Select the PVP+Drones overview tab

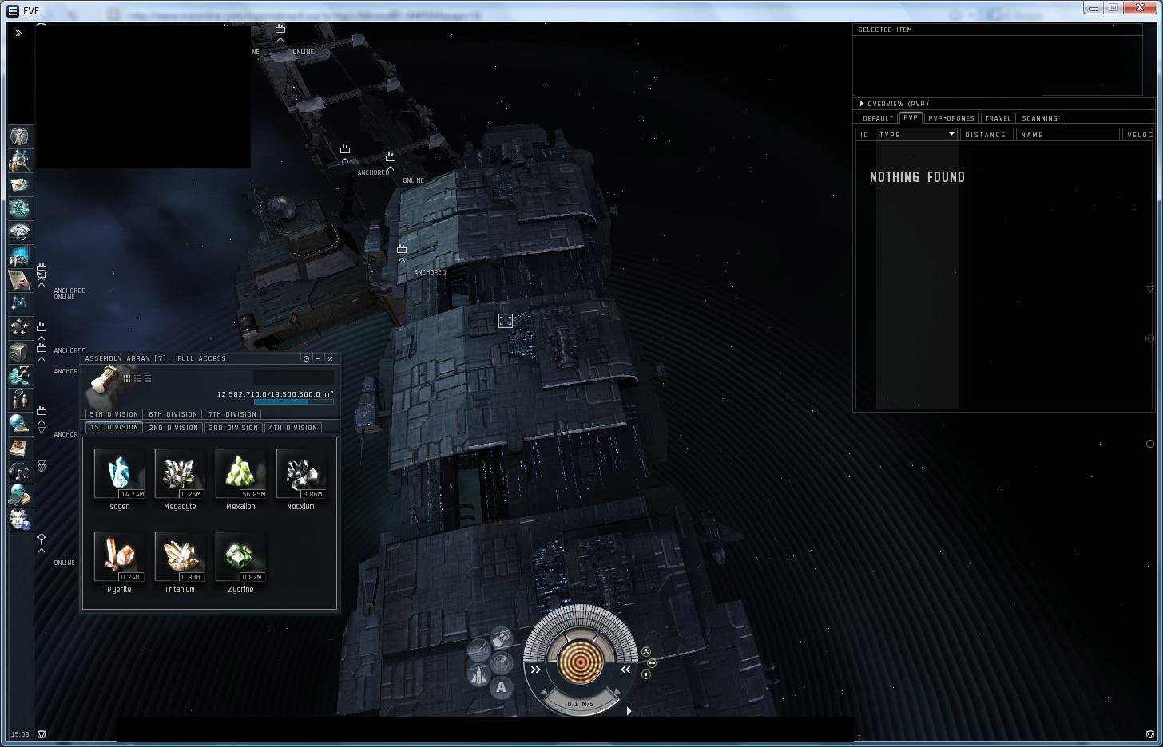point(951,118)
